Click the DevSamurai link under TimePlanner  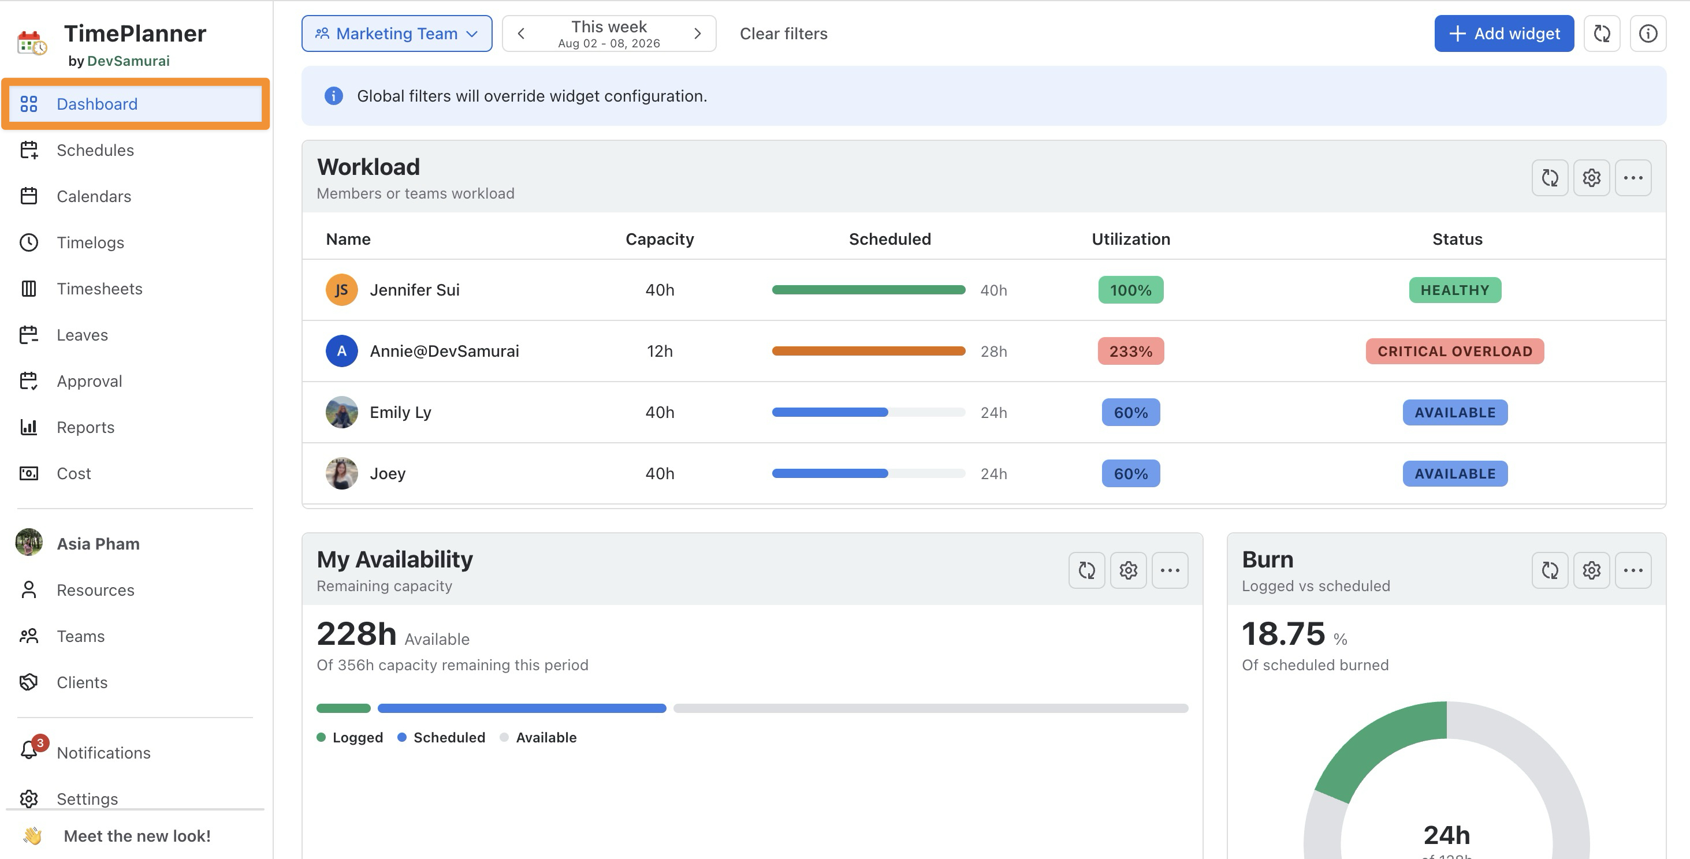[x=128, y=61]
